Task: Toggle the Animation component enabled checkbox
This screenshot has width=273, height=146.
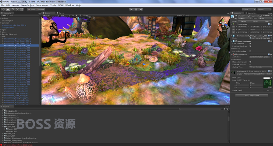Action: [x=236, y=54]
